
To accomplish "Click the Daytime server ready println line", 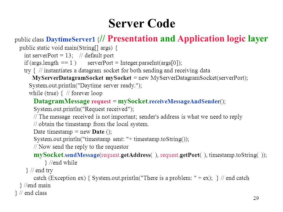I will 85,85.
